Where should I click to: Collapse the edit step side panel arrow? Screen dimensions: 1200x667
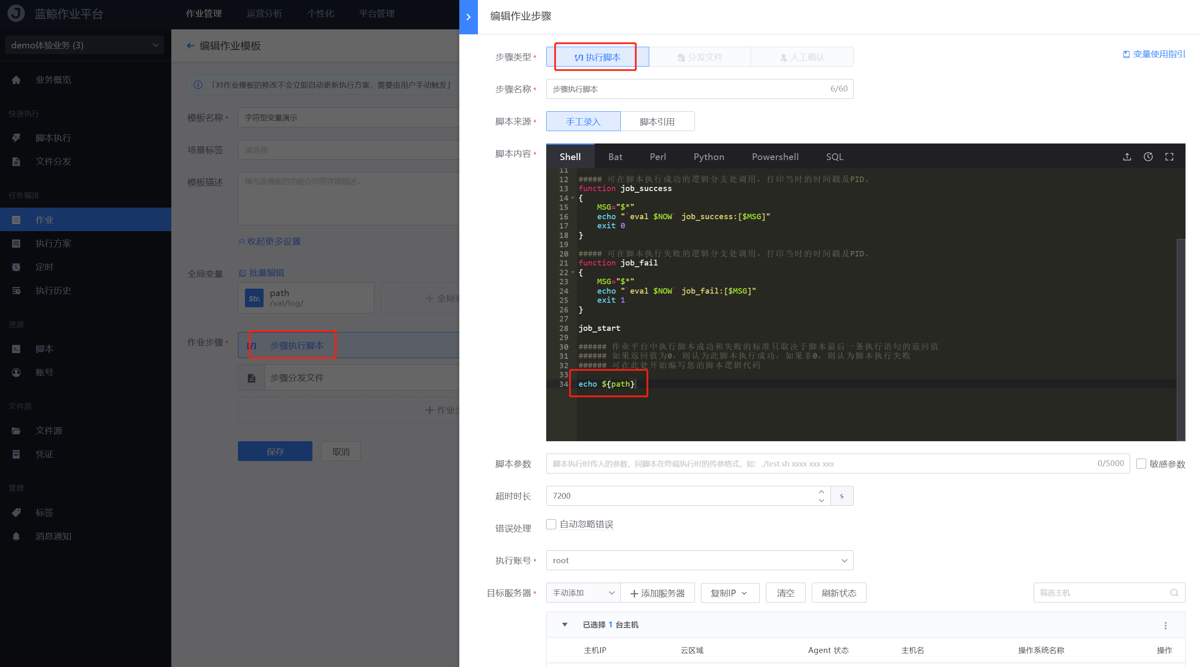(x=468, y=17)
